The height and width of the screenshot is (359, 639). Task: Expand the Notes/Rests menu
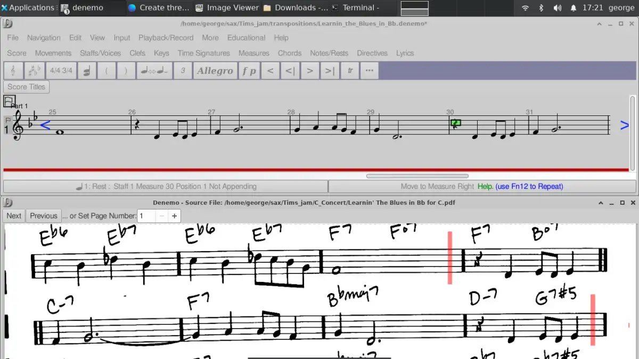329,53
